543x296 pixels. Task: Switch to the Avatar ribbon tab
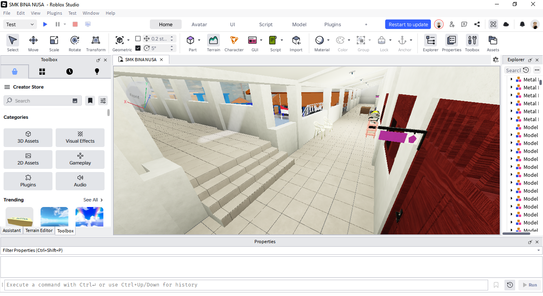click(x=199, y=24)
